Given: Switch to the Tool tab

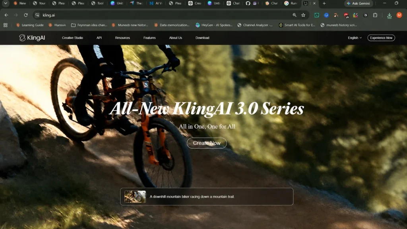Looking at the screenshot, I should point(98,3).
